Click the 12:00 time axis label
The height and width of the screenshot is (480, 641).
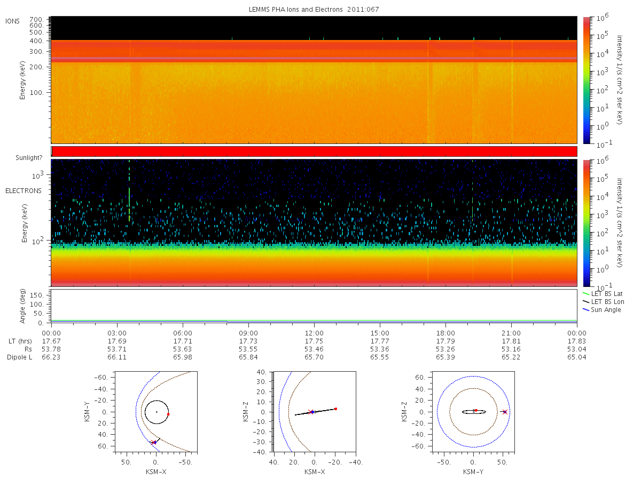(314, 332)
